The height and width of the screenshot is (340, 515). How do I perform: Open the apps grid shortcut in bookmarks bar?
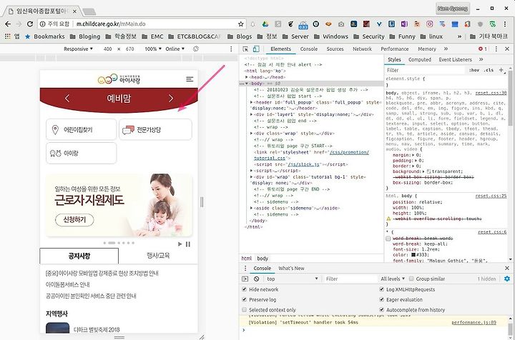point(8,36)
